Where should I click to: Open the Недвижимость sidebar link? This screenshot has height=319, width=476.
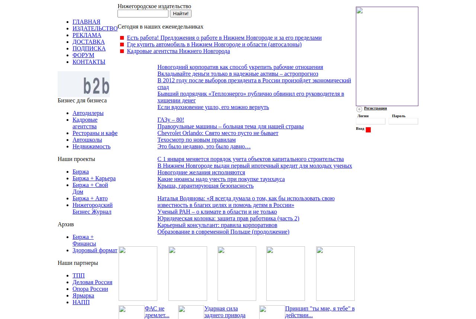pyautogui.click(x=91, y=147)
